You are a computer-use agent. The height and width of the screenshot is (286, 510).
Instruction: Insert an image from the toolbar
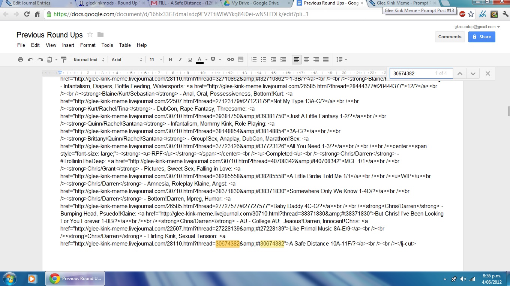coord(240,60)
